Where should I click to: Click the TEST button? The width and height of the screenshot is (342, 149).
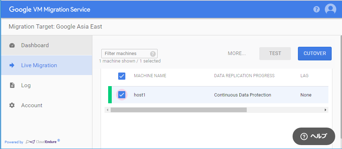point(275,54)
